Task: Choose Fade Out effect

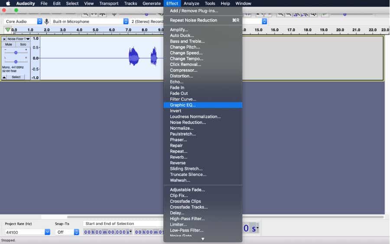Action: [203, 93]
